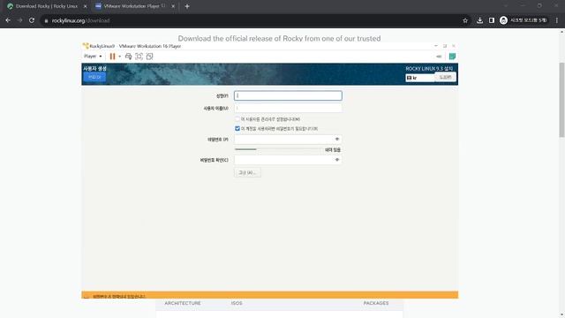Go forward in the browser
This screenshot has width=565, height=318.
pos(19,20)
